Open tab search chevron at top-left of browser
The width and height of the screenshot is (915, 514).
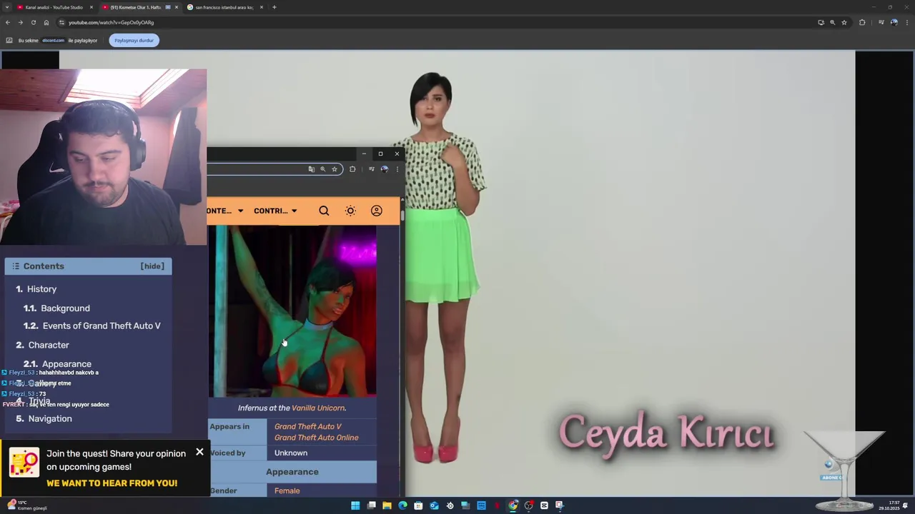click(x=6, y=7)
